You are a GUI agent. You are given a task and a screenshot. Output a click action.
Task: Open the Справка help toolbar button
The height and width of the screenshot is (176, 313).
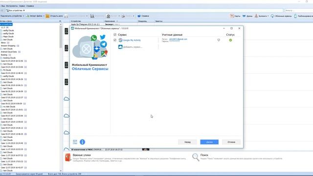143,16
